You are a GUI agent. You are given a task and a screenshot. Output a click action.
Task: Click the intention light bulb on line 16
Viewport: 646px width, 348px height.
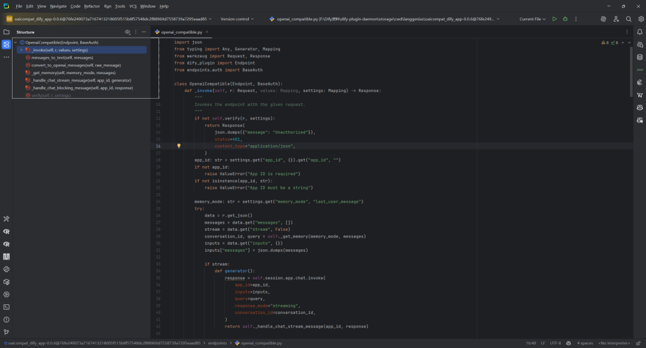pos(179,146)
